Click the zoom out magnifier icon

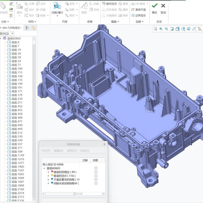[x=166, y=29]
